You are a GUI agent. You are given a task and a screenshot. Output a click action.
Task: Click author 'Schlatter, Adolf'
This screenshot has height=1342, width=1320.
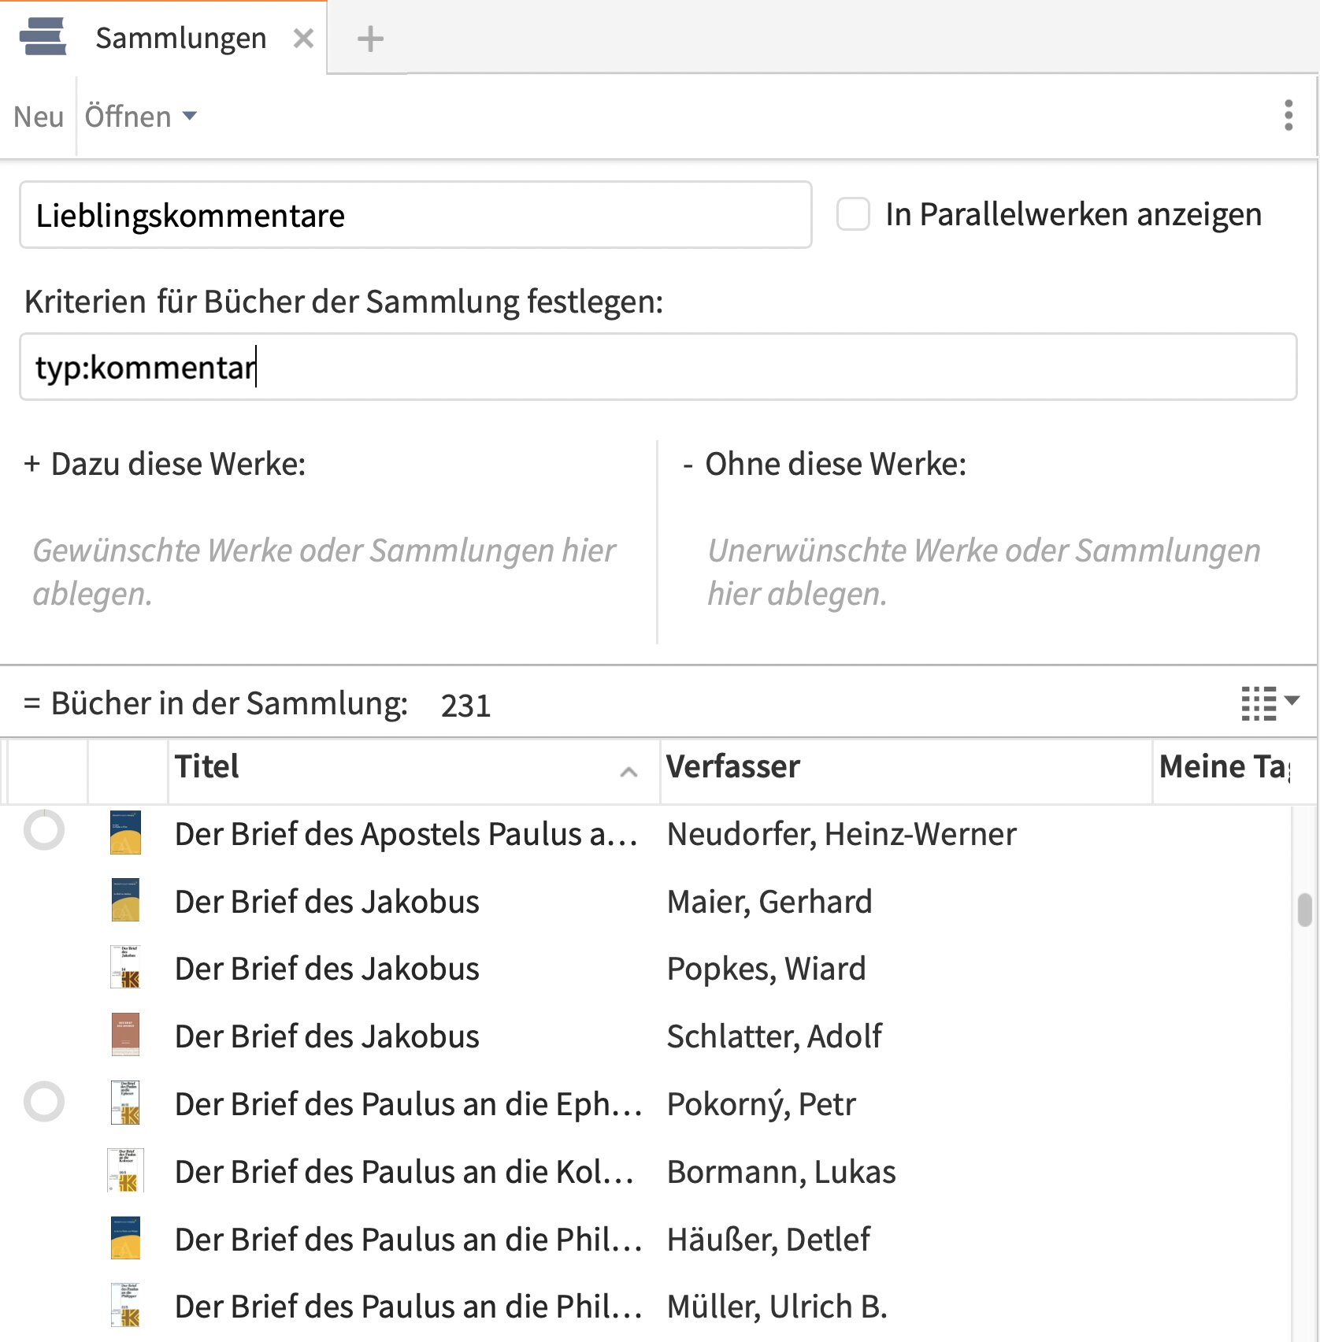[774, 1036]
